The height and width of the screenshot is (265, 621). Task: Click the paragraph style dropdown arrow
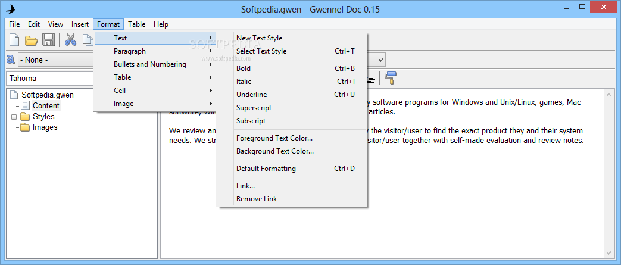pyautogui.click(x=380, y=60)
